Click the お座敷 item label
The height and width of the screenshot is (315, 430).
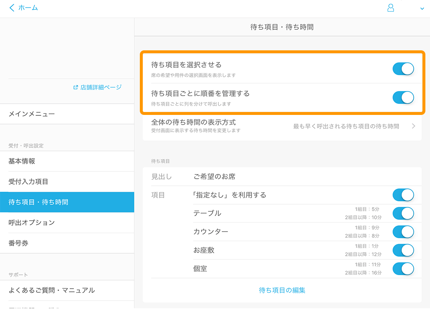204,250
